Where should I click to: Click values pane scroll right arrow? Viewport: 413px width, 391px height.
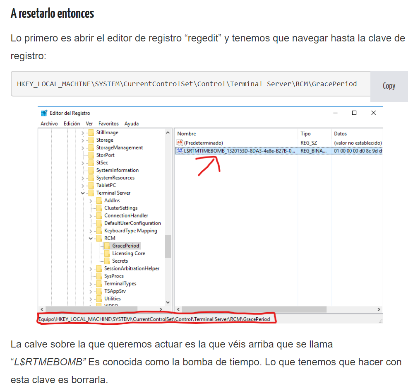379,309
